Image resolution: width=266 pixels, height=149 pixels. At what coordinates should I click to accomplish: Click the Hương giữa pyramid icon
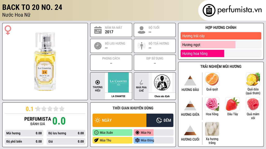pyautogui.click(x=190, y=106)
